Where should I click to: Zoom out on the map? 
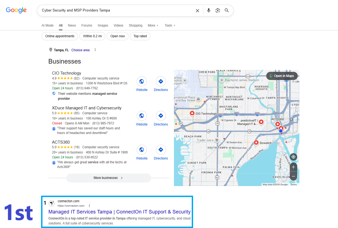click(x=293, y=176)
